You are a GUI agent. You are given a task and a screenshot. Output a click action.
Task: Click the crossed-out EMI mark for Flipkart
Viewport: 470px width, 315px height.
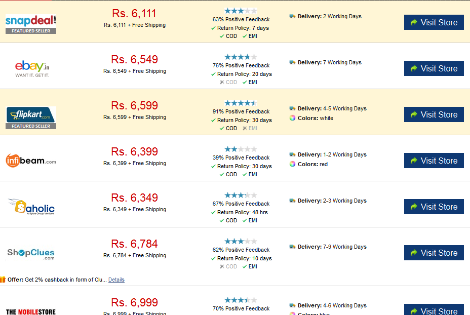pos(245,128)
